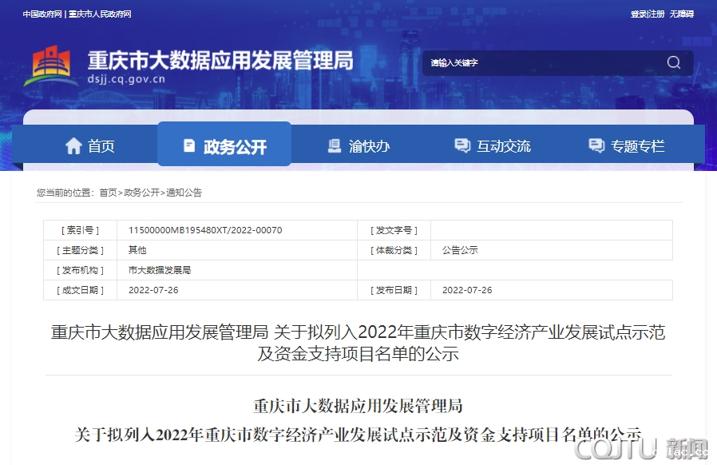Switch to the 互动交流 tab
Image resolution: width=717 pixels, height=465 pixels.
point(503,146)
